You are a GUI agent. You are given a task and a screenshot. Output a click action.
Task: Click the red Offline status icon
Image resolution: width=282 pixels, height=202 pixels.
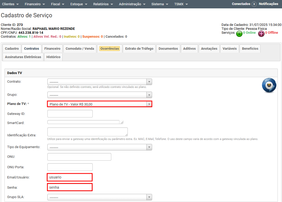(261, 34)
